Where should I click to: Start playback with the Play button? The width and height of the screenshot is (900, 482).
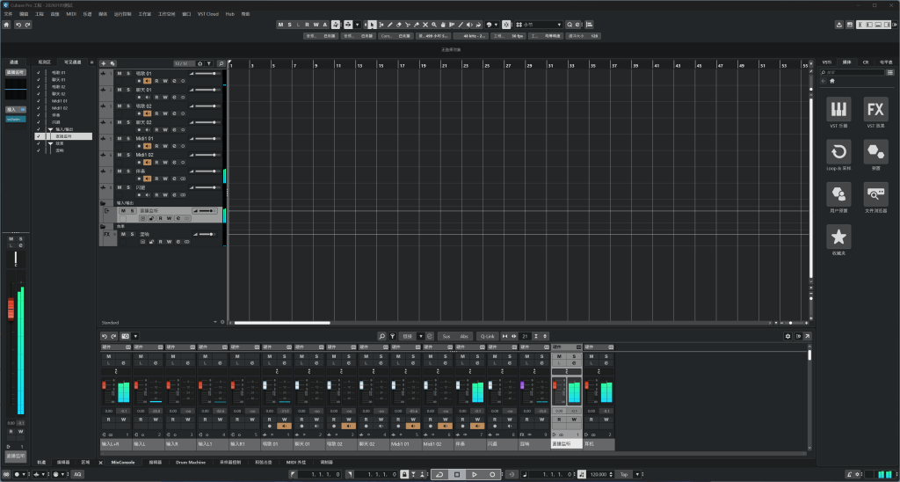click(474, 475)
